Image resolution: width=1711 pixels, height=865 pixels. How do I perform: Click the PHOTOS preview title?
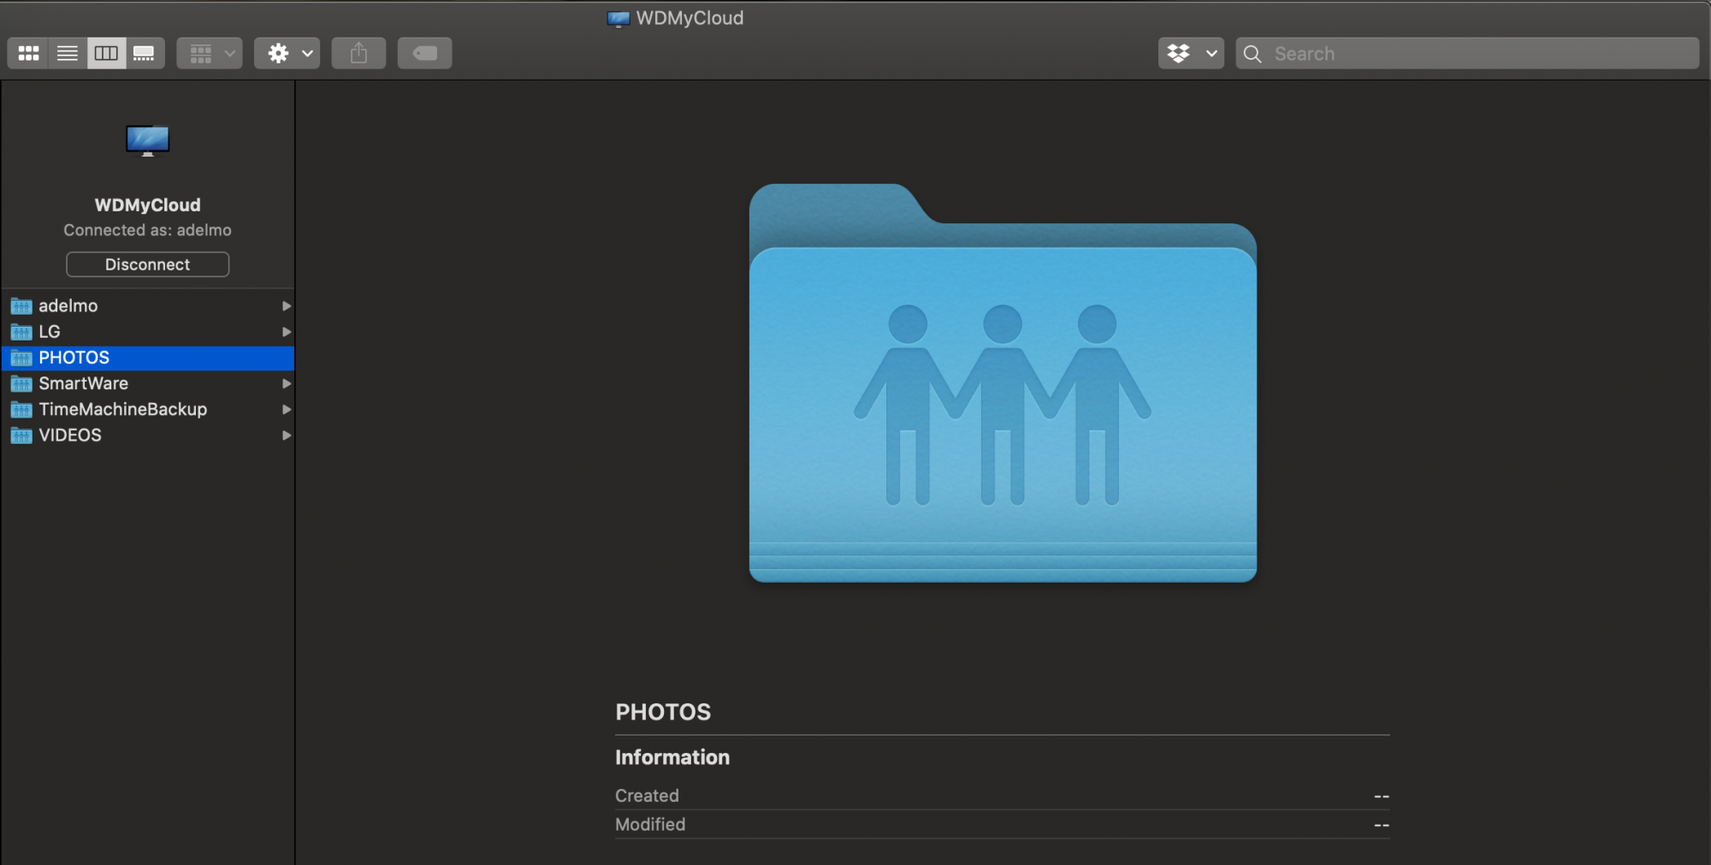pyautogui.click(x=663, y=712)
